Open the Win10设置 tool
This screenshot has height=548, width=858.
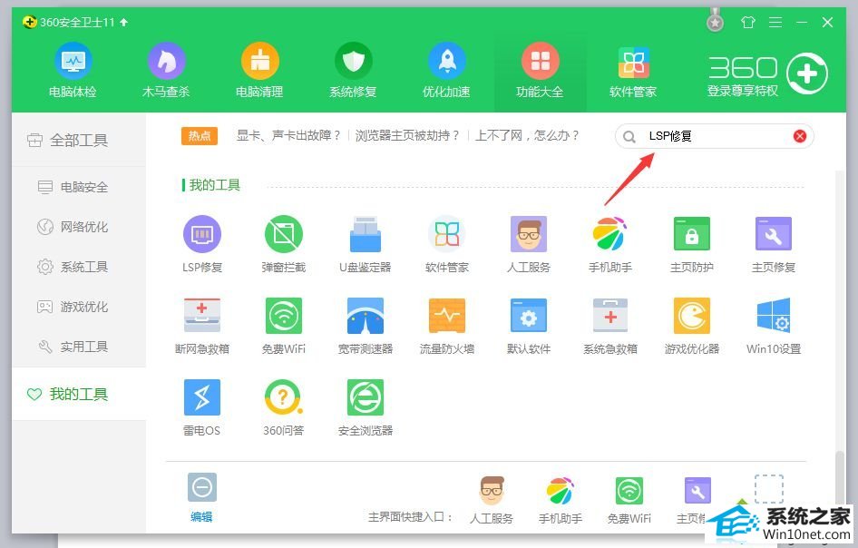(x=773, y=326)
